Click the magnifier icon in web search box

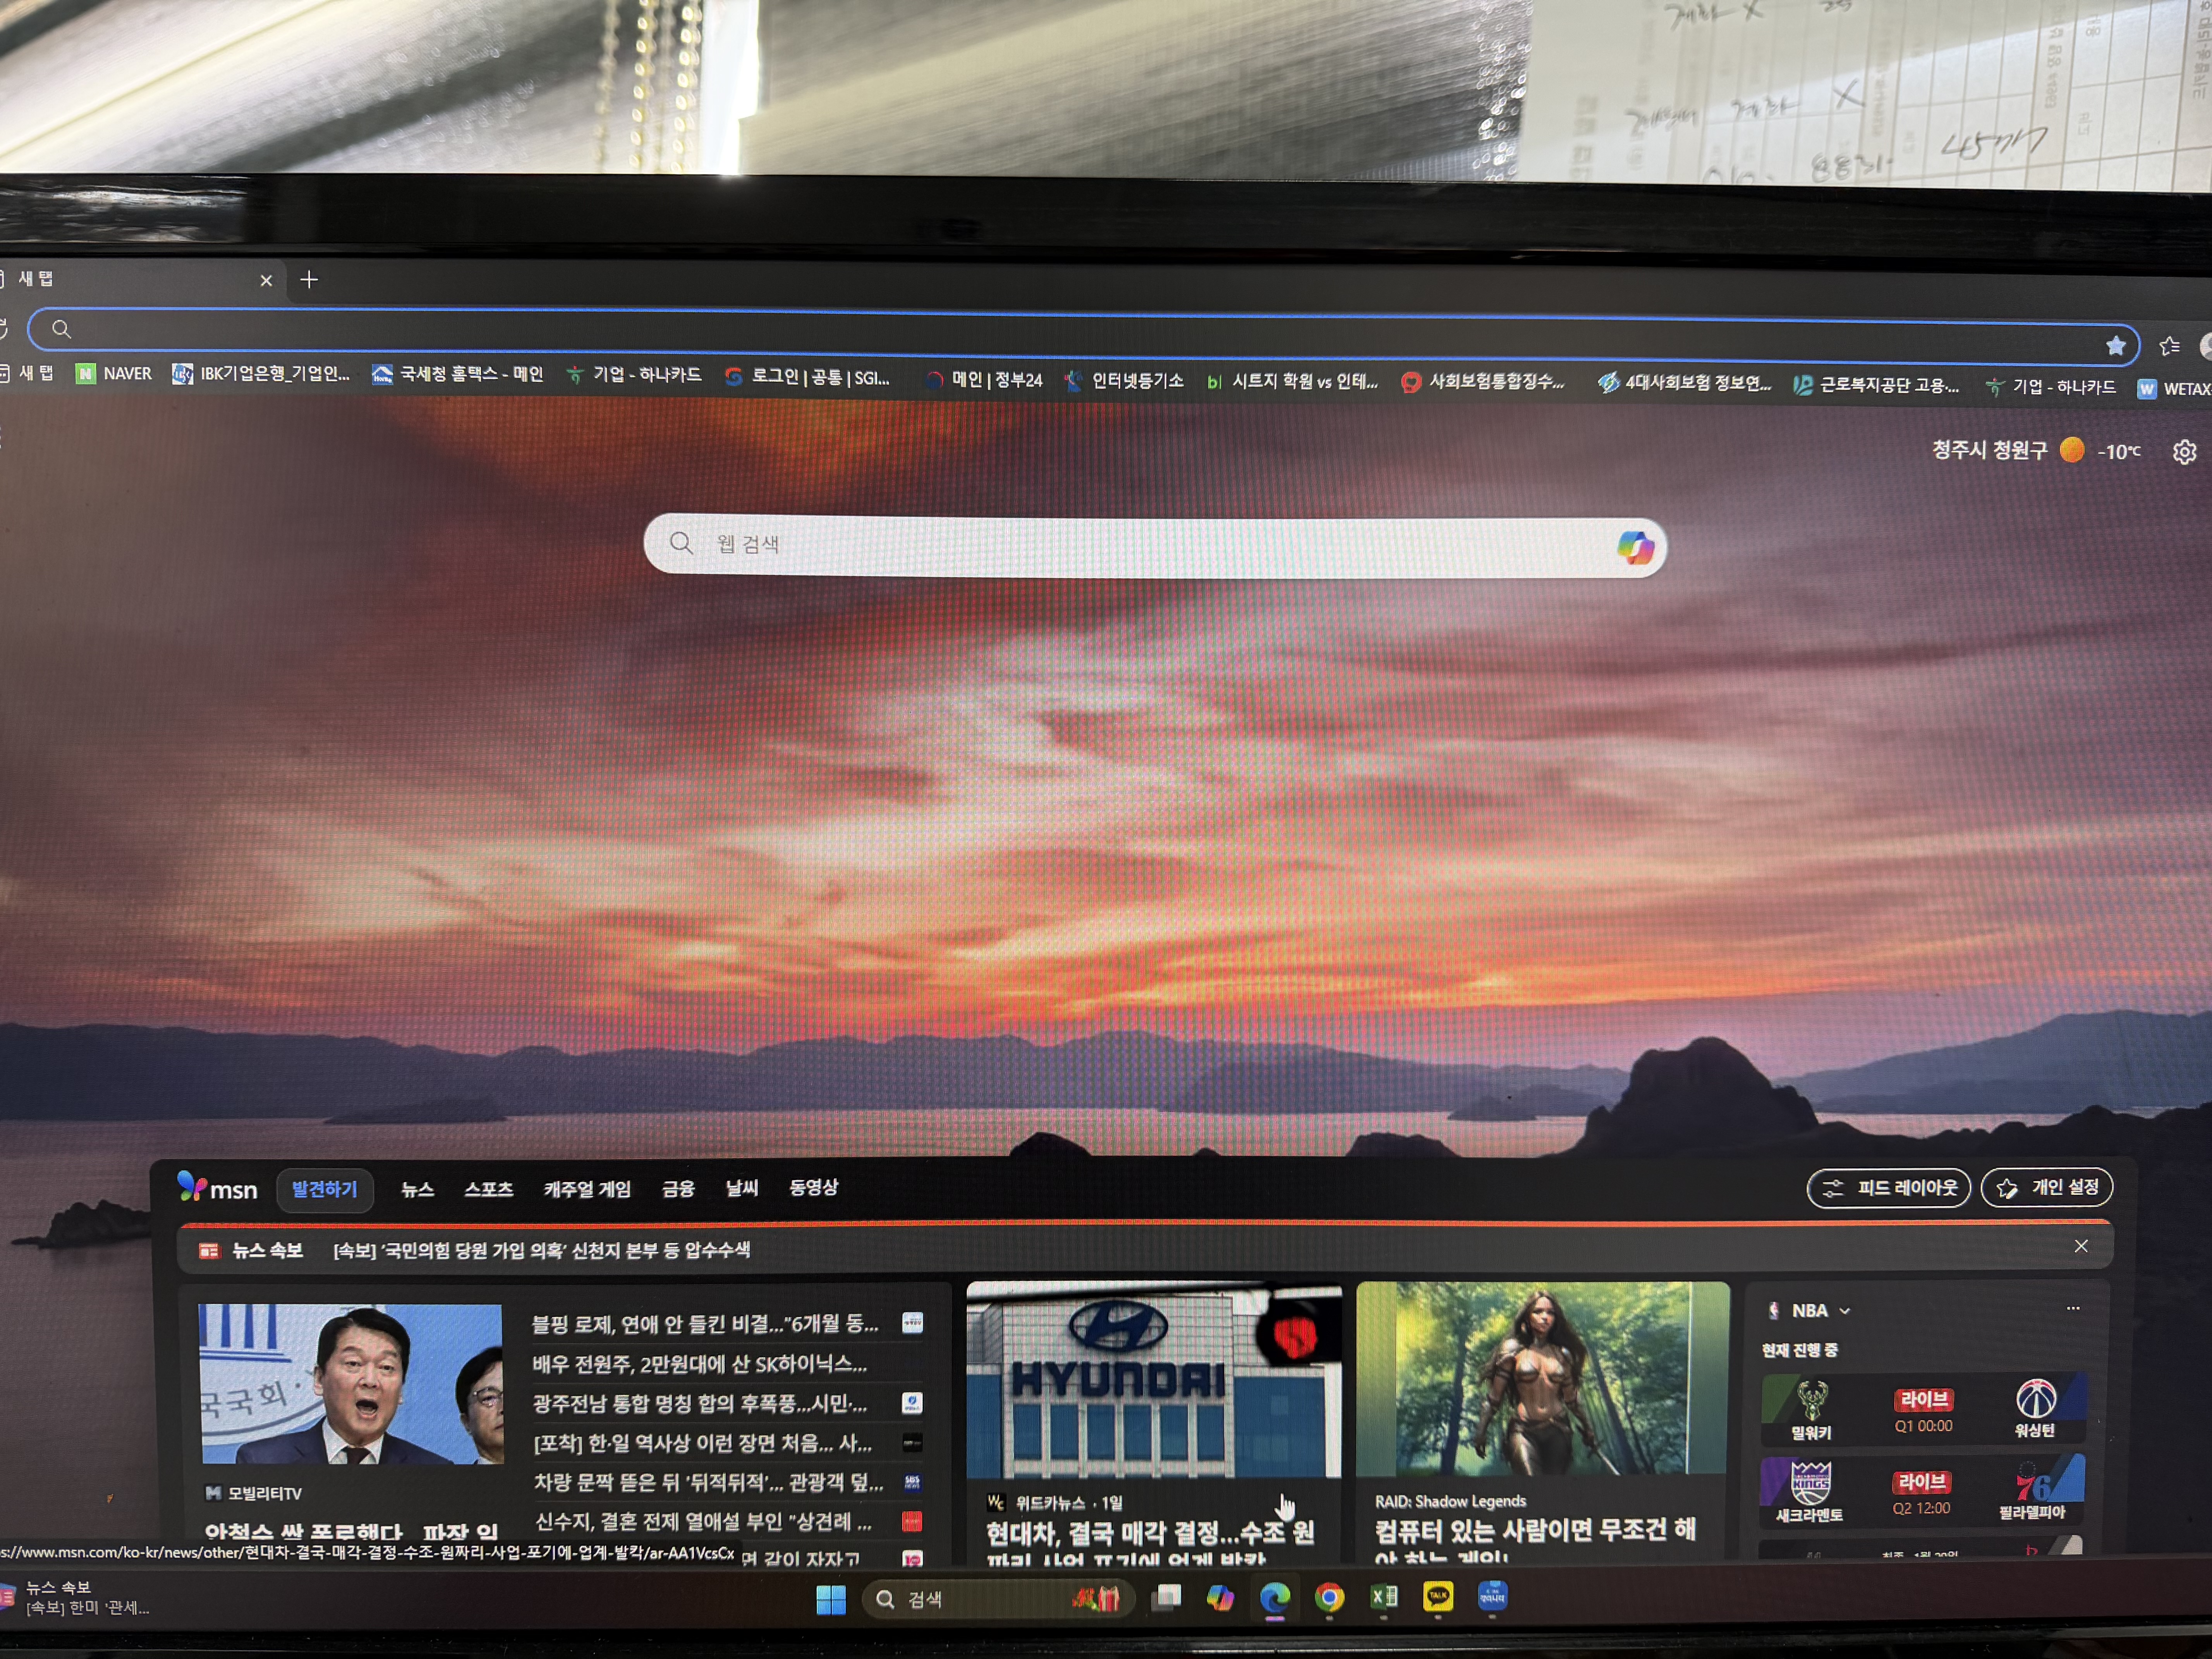(x=681, y=543)
